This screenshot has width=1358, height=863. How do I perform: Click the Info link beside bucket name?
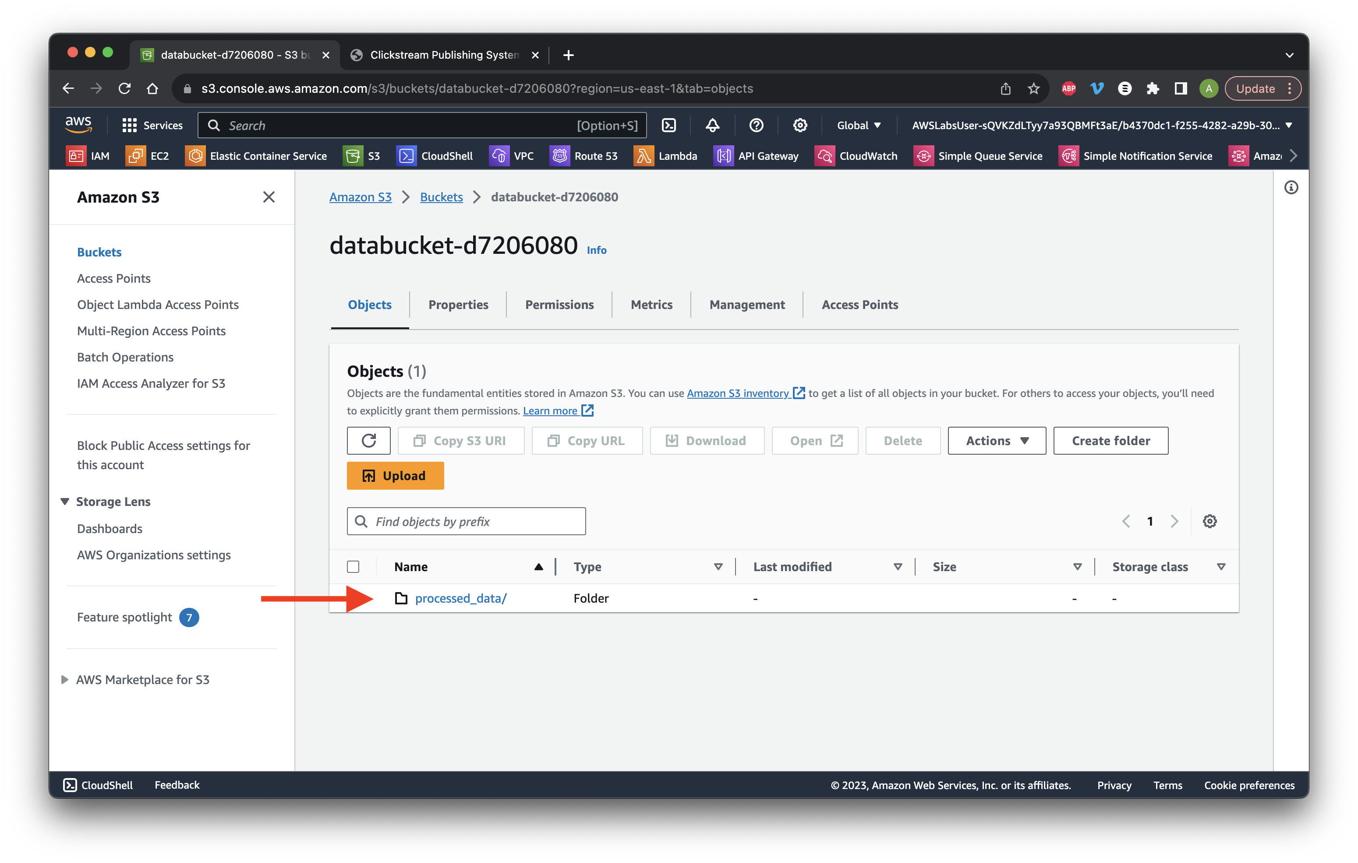596,250
